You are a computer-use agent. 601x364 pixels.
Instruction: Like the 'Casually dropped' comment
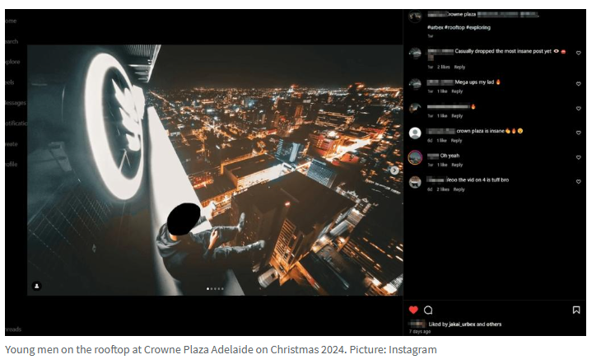click(x=578, y=53)
